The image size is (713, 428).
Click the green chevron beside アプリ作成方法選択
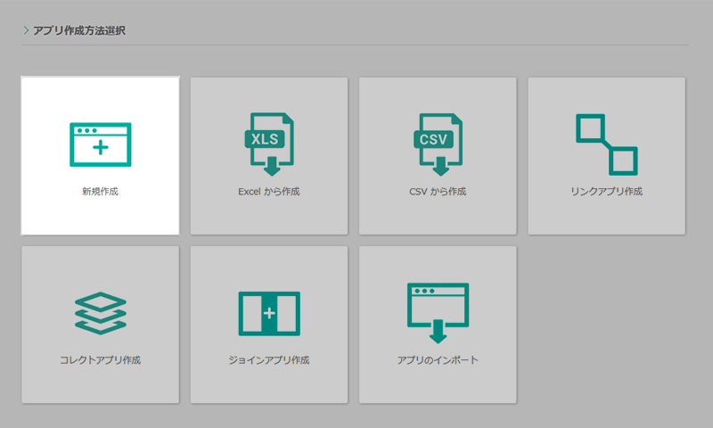pyautogui.click(x=27, y=30)
